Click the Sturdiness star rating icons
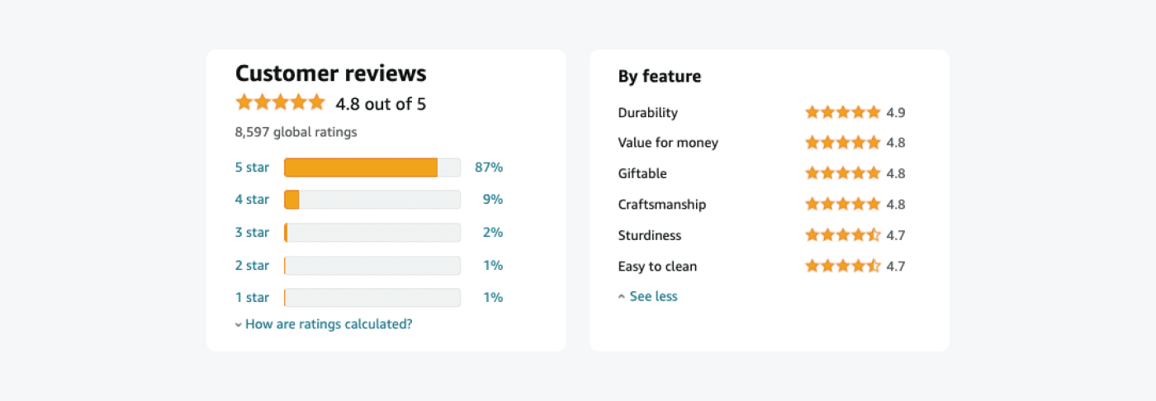Viewport: 1156px width, 401px height. (843, 235)
